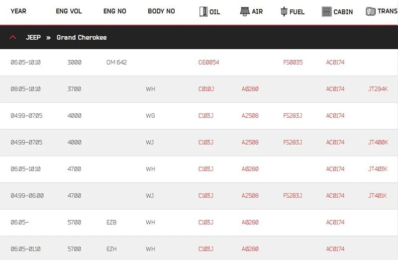Open air filter A2508 in WG row
Screen dimensions: 398x260
250,116
